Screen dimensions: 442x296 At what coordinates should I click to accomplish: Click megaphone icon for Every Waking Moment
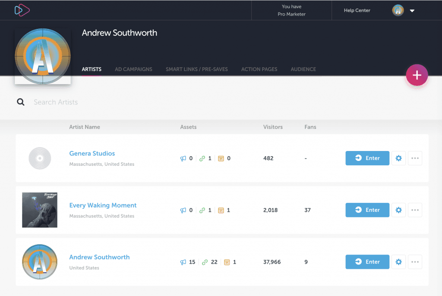[183, 210]
